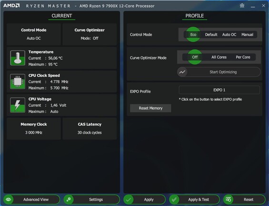Select Manual control mode

(x=248, y=34)
